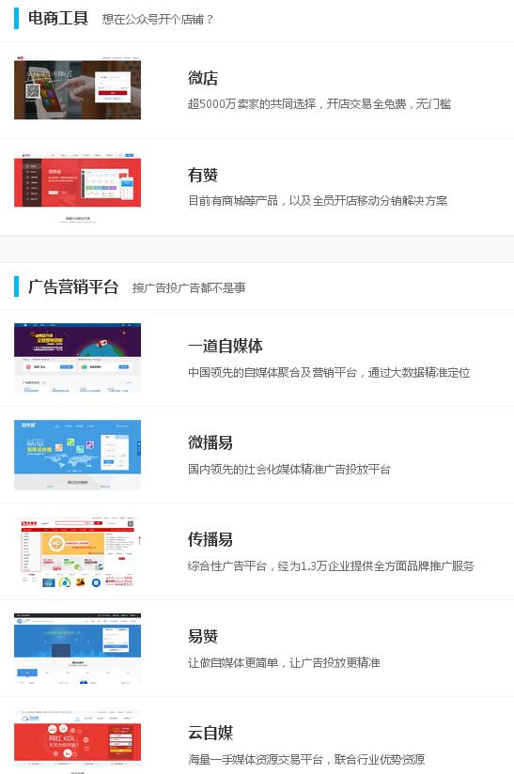The height and width of the screenshot is (774, 514).
Task: Click the 易赞 title link
Action: (x=202, y=636)
